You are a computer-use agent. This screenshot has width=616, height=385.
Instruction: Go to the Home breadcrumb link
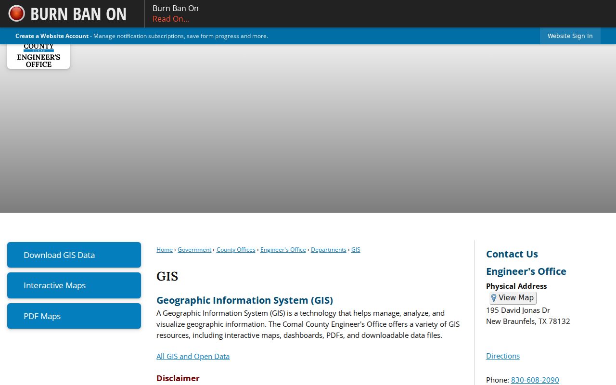tap(165, 250)
